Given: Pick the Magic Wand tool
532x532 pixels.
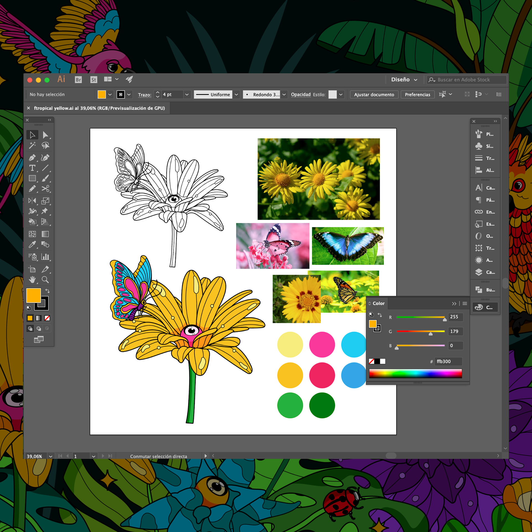Looking at the screenshot, I should (x=32, y=145).
